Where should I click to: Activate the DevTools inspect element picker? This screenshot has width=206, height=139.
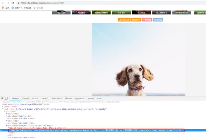(3, 98)
